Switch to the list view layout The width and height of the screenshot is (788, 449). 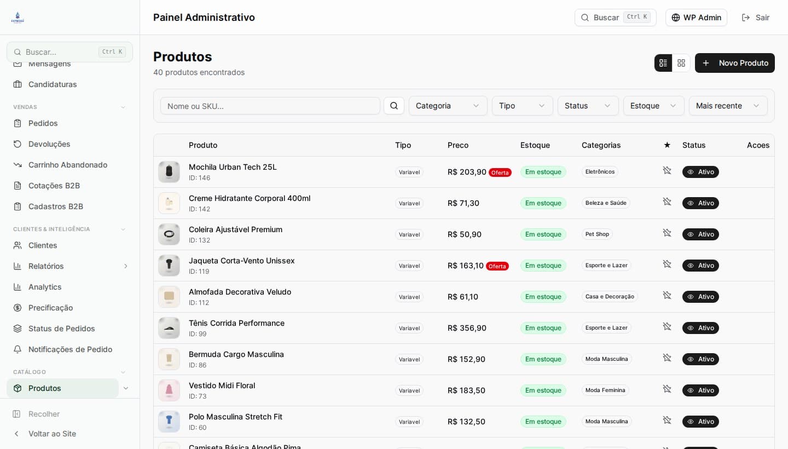pos(663,63)
